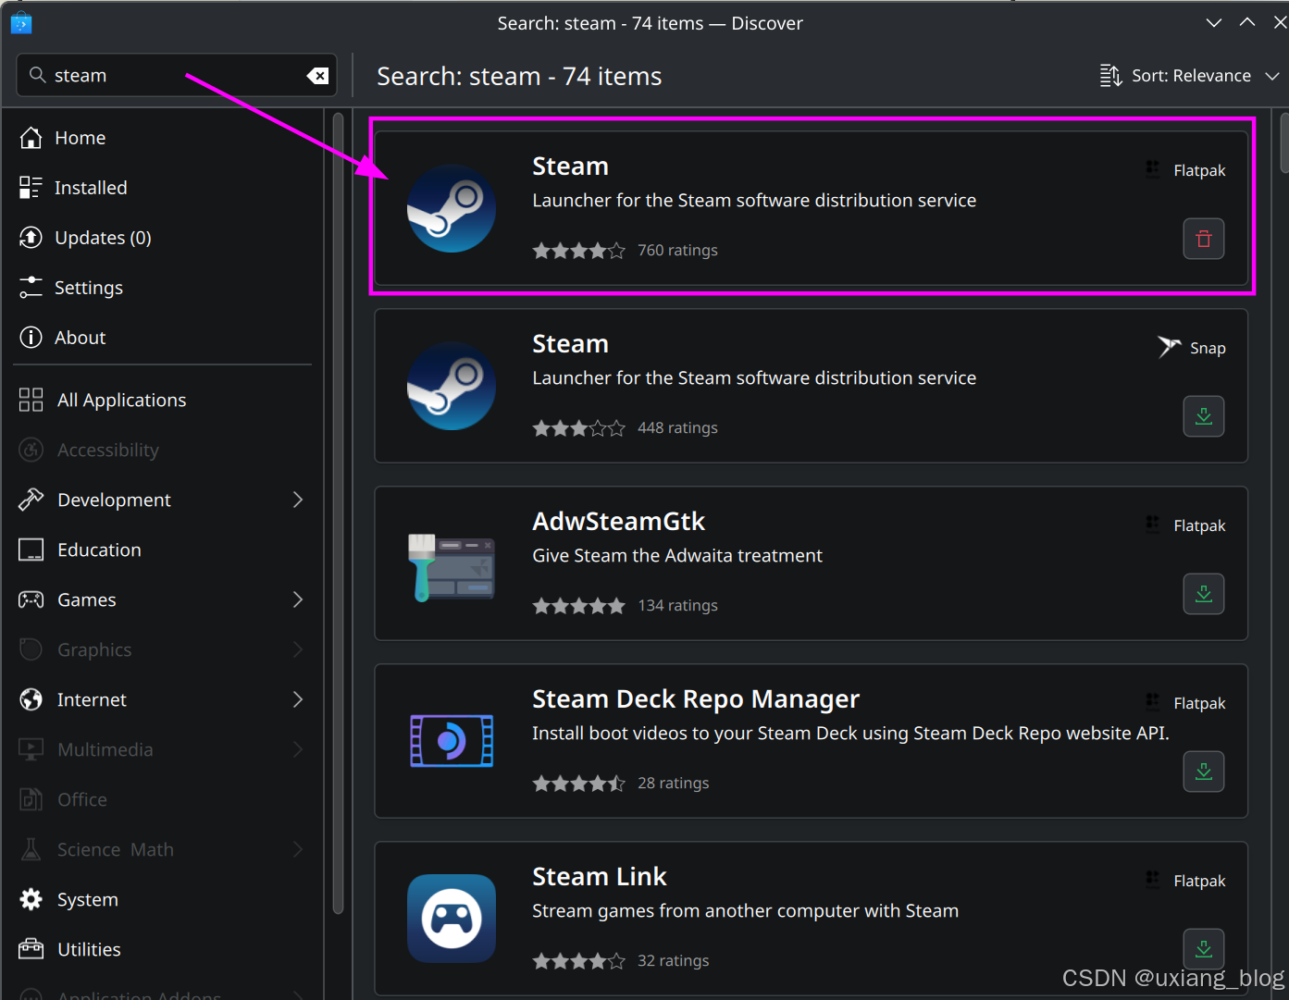This screenshot has height=1000, width=1289.
Task: Open the Steam Snap app icon
Action: [x=452, y=386]
